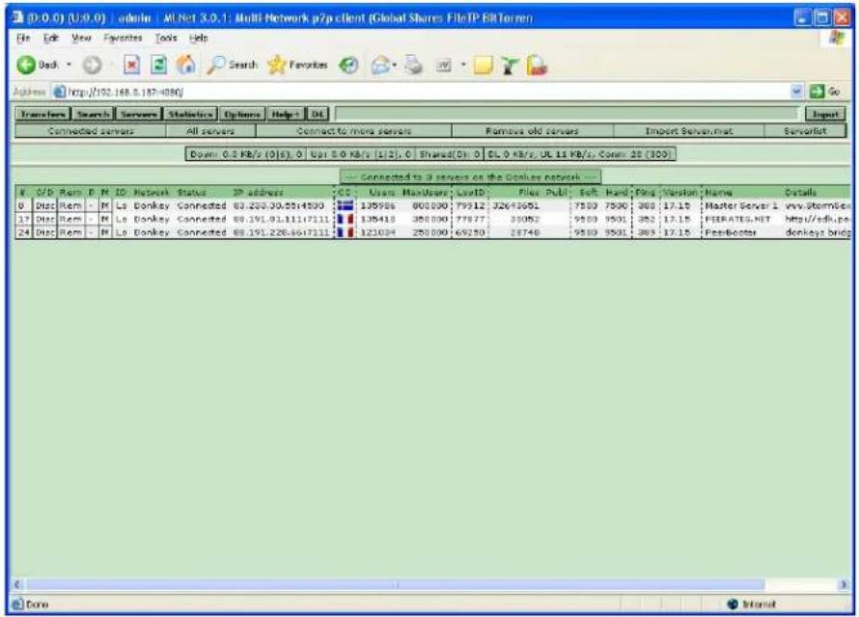Click the Mail envelope toolbar icon

coord(380,66)
